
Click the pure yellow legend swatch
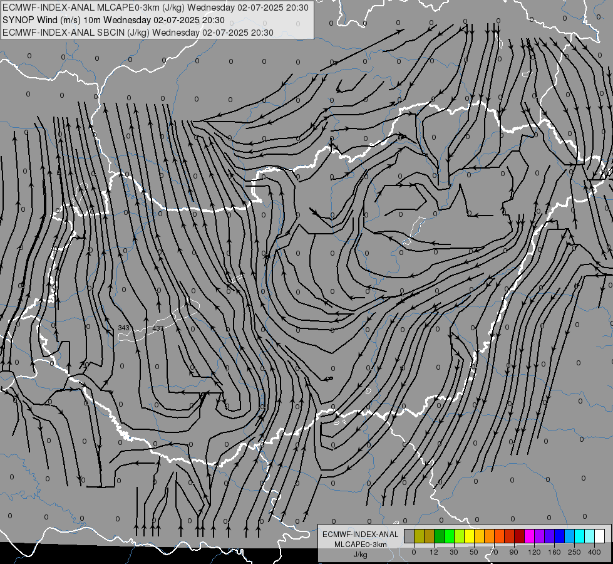(469, 536)
